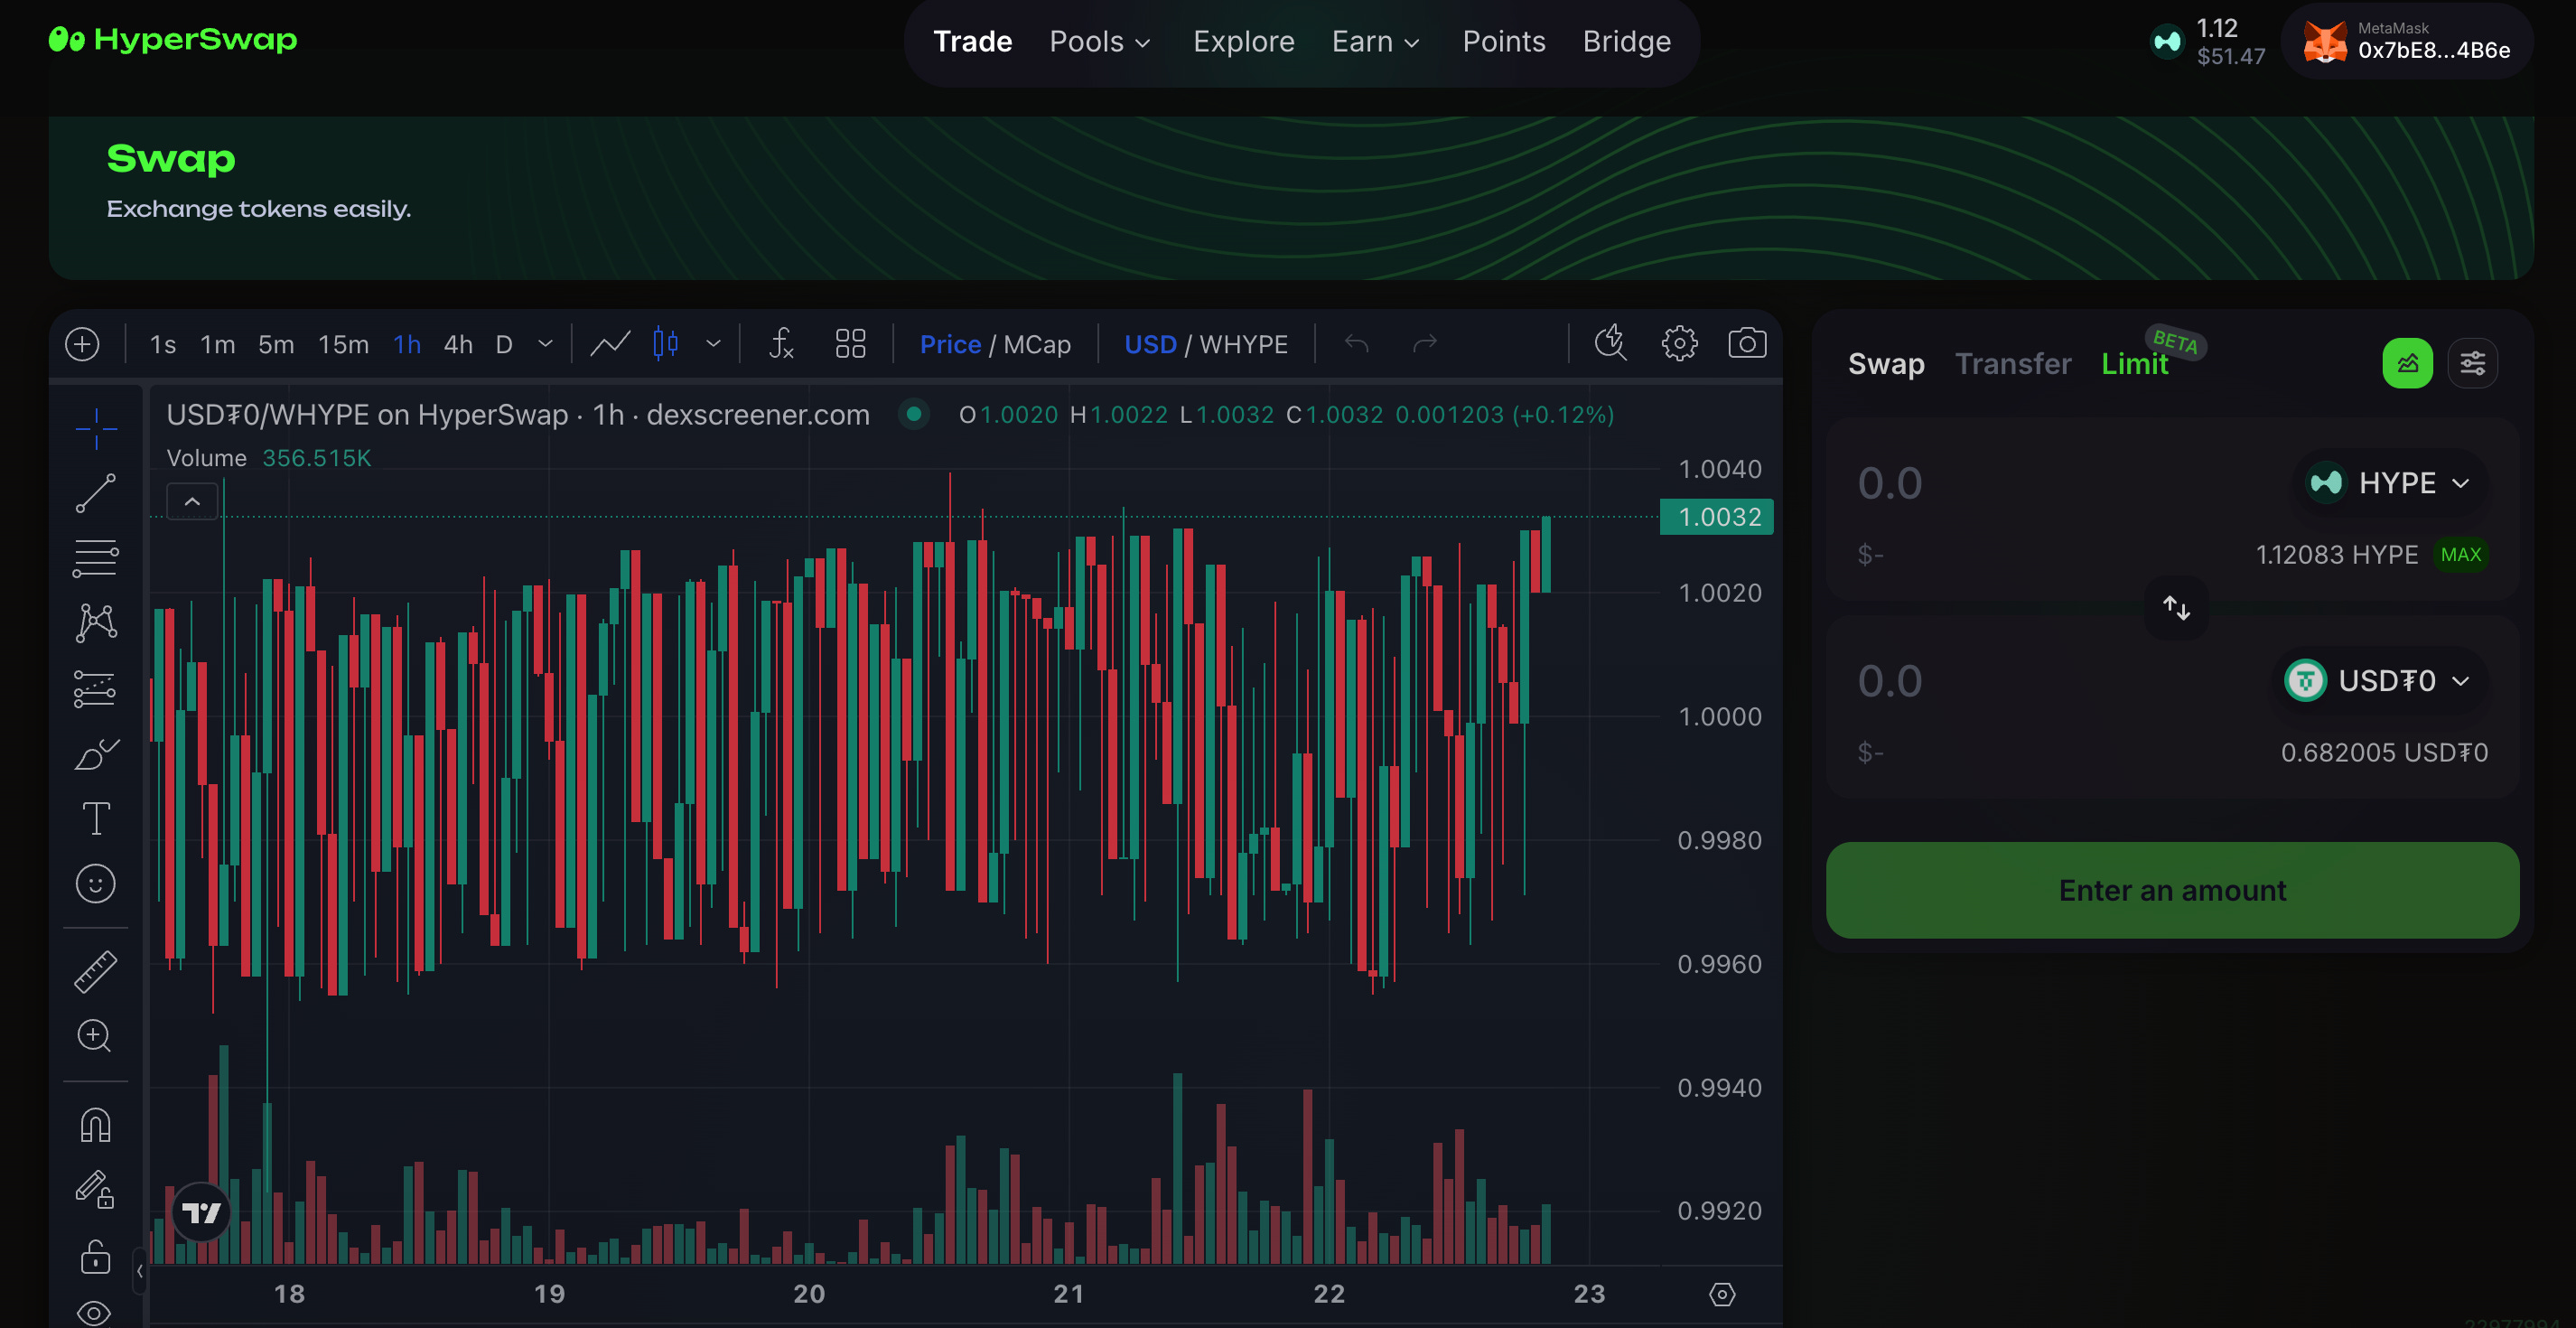Toggle the green chart display button

(x=2407, y=363)
